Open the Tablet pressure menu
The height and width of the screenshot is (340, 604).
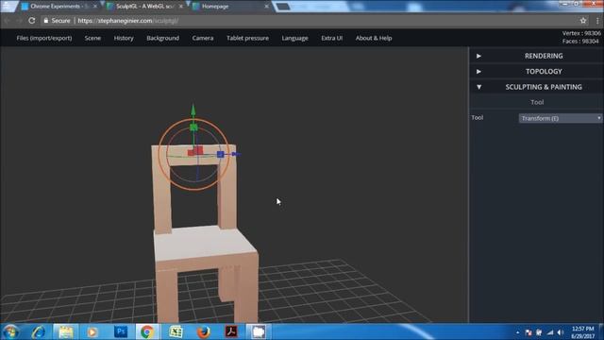pyautogui.click(x=247, y=38)
